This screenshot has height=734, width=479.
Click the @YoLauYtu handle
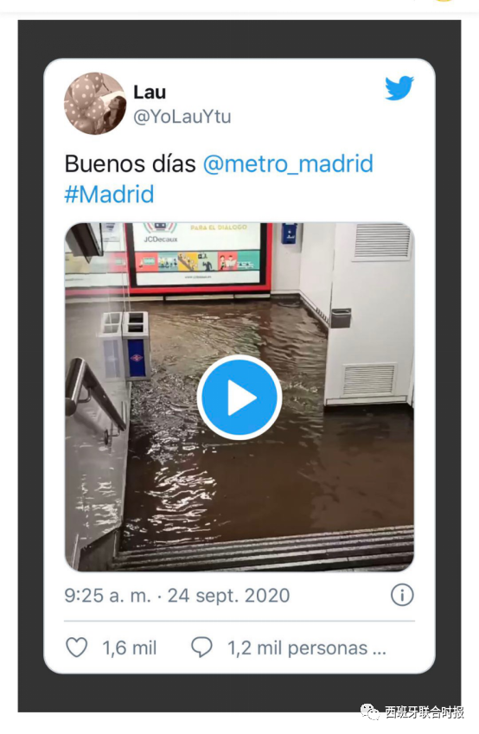tap(182, 116)
